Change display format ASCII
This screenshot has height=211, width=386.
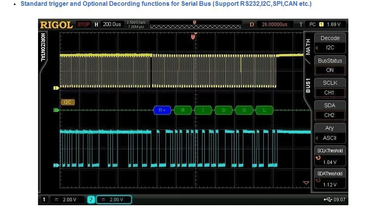(330, 133)
